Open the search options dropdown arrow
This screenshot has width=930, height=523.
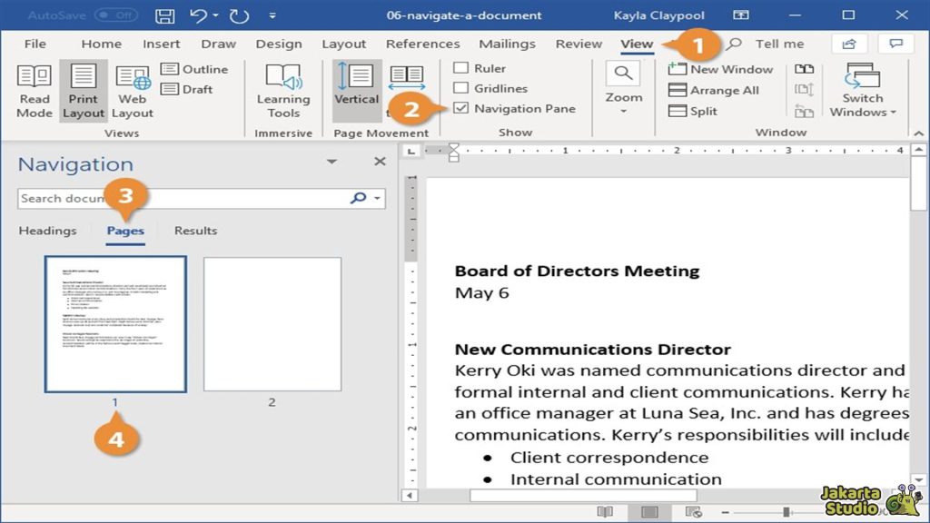coord(377,199)
